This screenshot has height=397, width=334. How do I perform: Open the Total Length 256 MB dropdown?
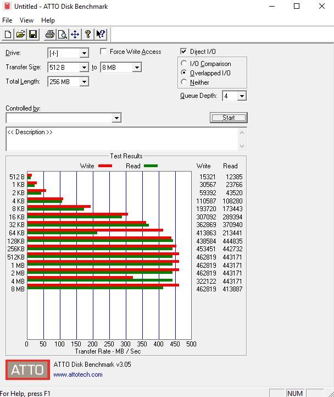(84, 82)
